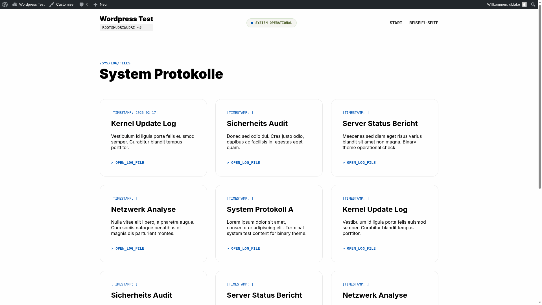Open search with the magnifier icon
The height and width of the screenshot is (305, 542).
(x=533, y=5)
